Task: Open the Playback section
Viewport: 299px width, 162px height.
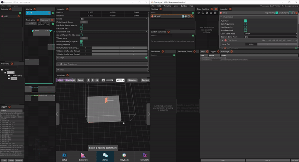Action: pos(124,156)
